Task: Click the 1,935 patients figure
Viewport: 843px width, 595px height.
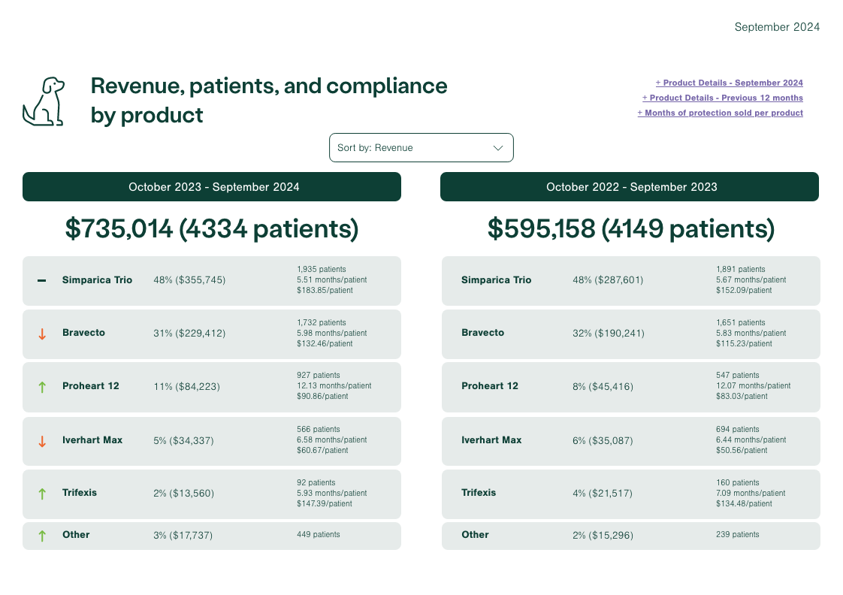Action: click(322, 269)
